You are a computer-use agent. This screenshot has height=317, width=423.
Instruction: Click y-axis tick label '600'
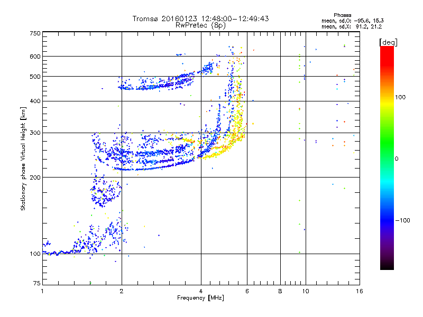35,57
